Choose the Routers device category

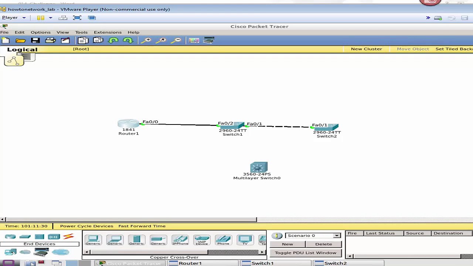[10, 236]
